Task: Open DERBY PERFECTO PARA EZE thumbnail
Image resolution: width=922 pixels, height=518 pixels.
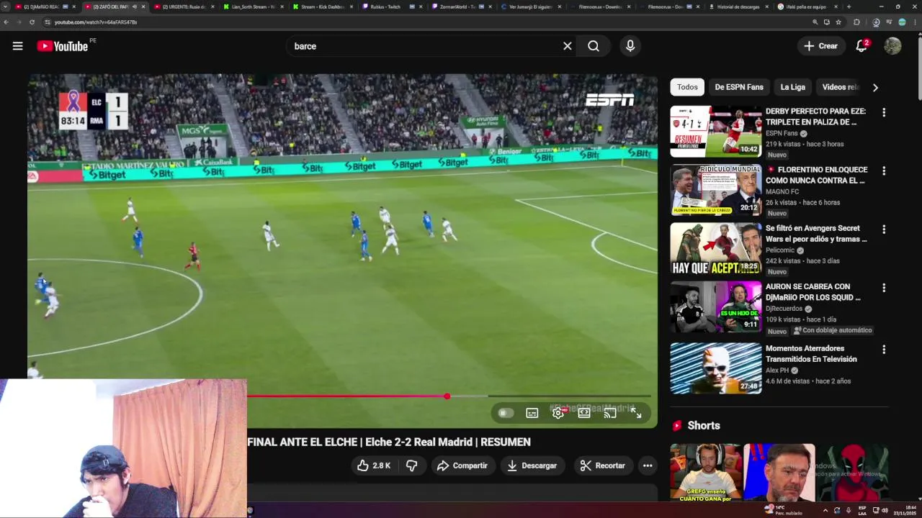Action: point(716,132)
